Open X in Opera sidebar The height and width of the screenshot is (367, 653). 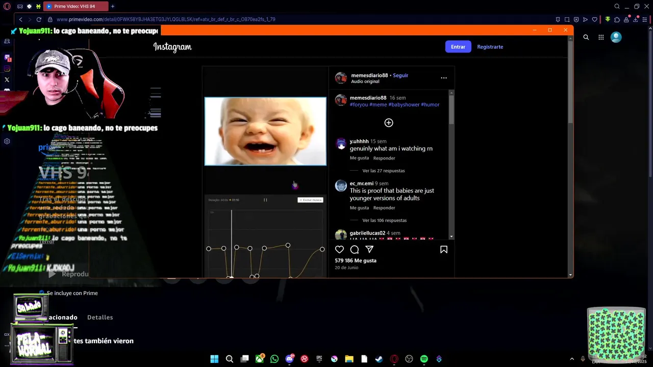click(7, 80)
